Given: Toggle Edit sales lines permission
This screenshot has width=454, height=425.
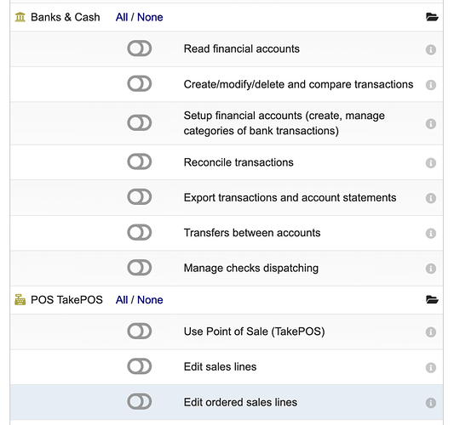Looking at the screenshot, I should pos(140,366).
